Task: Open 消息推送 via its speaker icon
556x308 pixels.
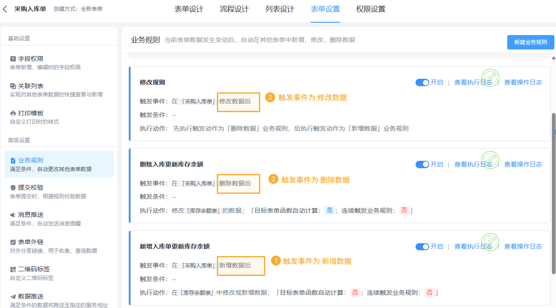Action: (13, 215)
